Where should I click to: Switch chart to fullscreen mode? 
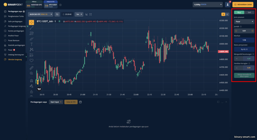point(90,14)
